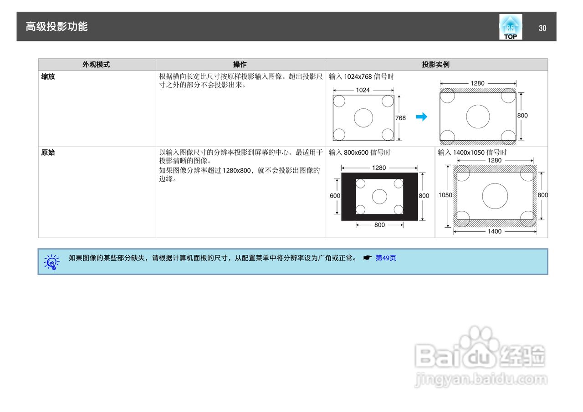Select the hatched 1280x800 projection diagram
The width and height of the screenshot is (583, 412).
click(477, 117)
